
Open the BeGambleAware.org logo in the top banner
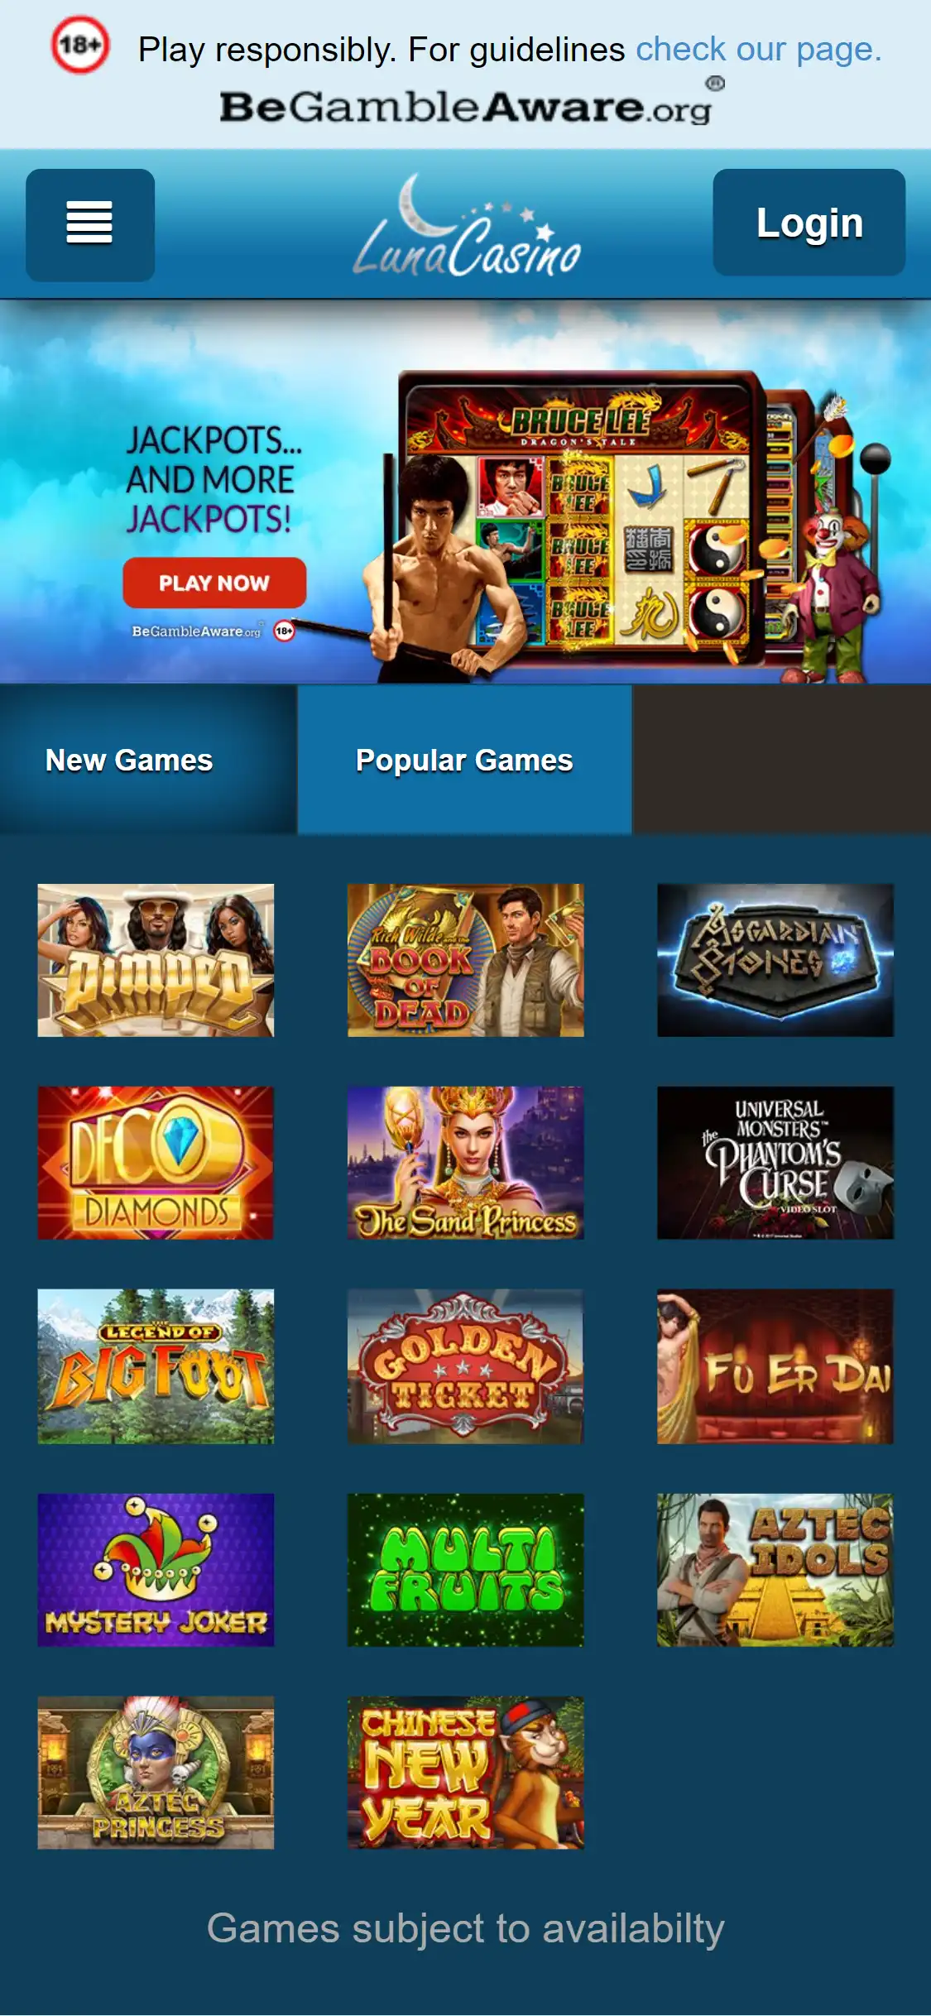pos(472,103)
